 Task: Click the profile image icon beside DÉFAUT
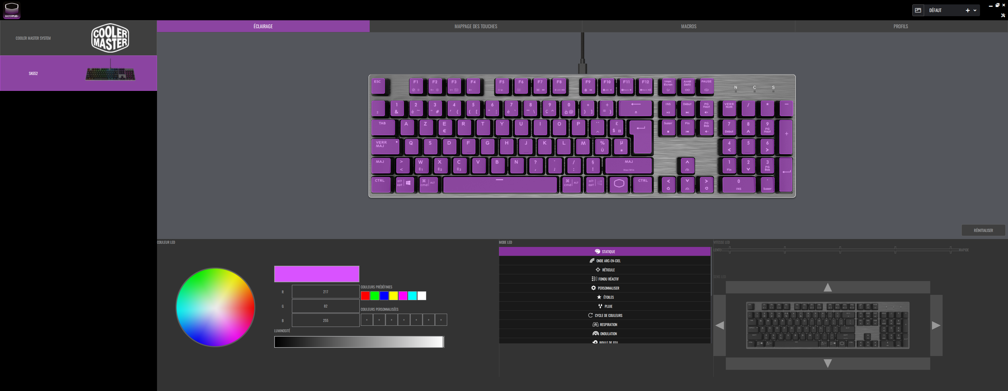tap(918, 10)
